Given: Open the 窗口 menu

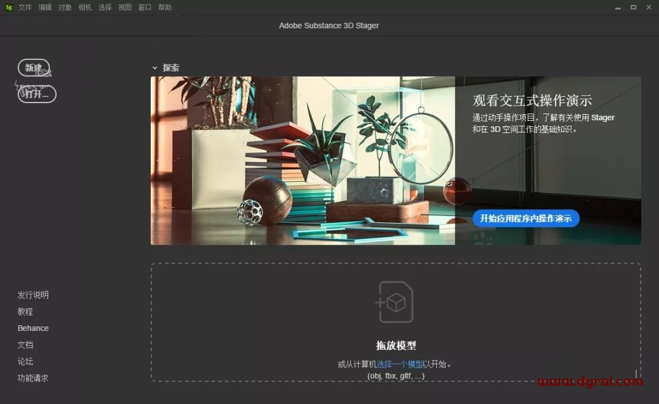Looking at the screenshot, I should pyautogui.click(x=144, y=7).
